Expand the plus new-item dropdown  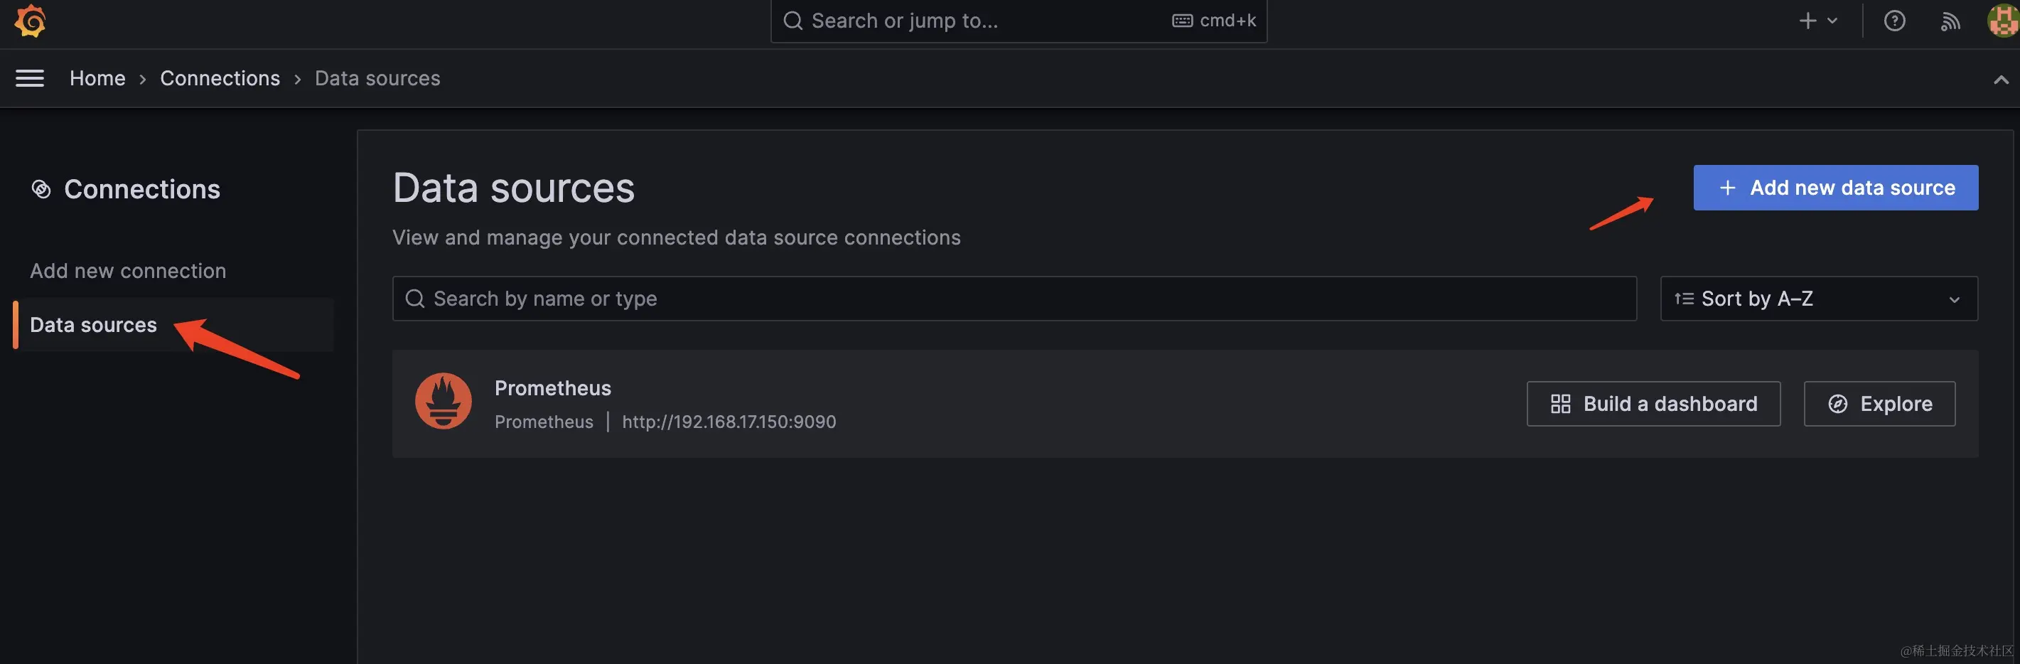(1817, 21)
